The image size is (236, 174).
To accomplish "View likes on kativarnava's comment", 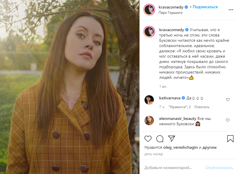I will pos(180,107).
